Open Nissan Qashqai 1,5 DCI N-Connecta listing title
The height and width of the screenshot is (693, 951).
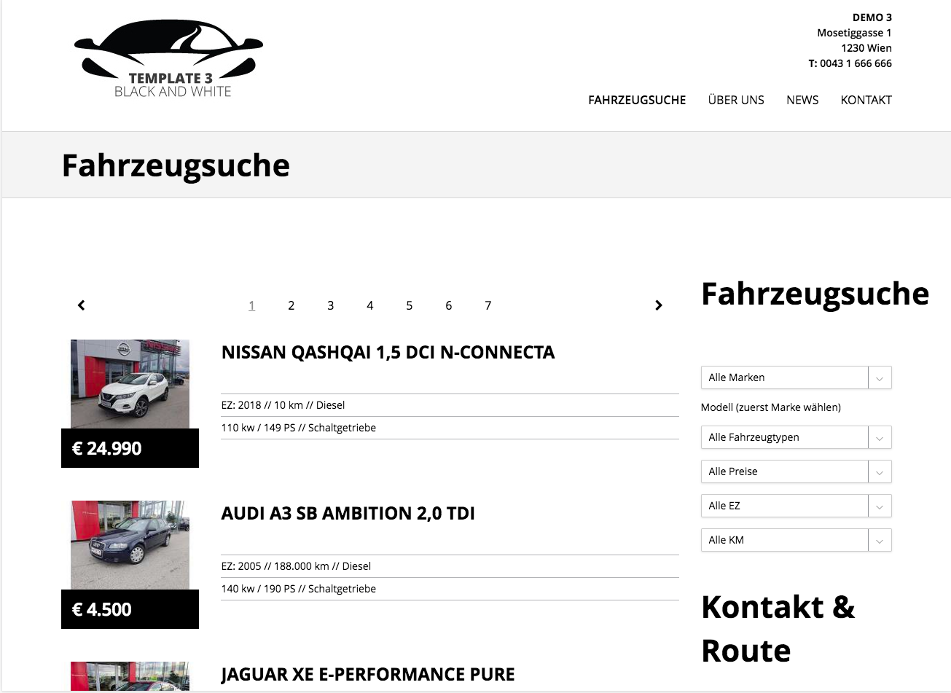[x=388, y=353]
